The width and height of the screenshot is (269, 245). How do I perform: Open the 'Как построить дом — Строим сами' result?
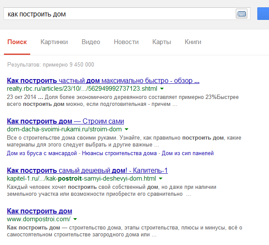pos(65,121)
